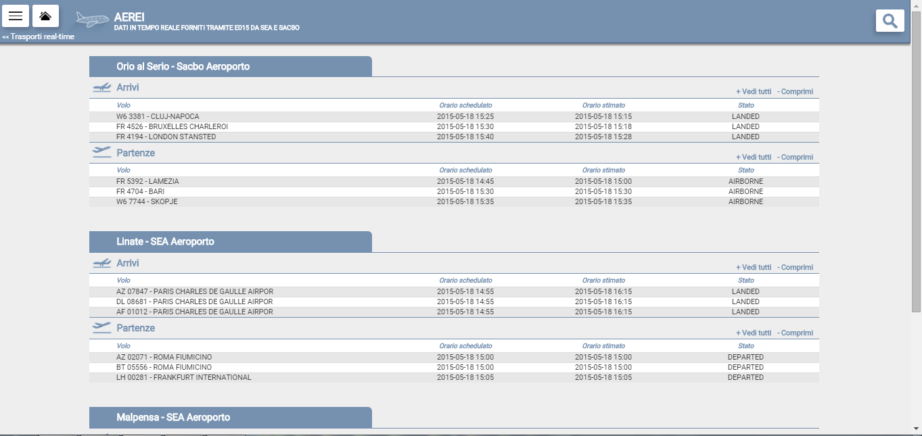Click the home icon button

point(45,16)
